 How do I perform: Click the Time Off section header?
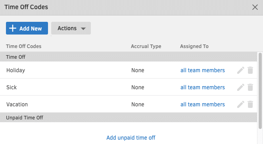click(129, 57)
